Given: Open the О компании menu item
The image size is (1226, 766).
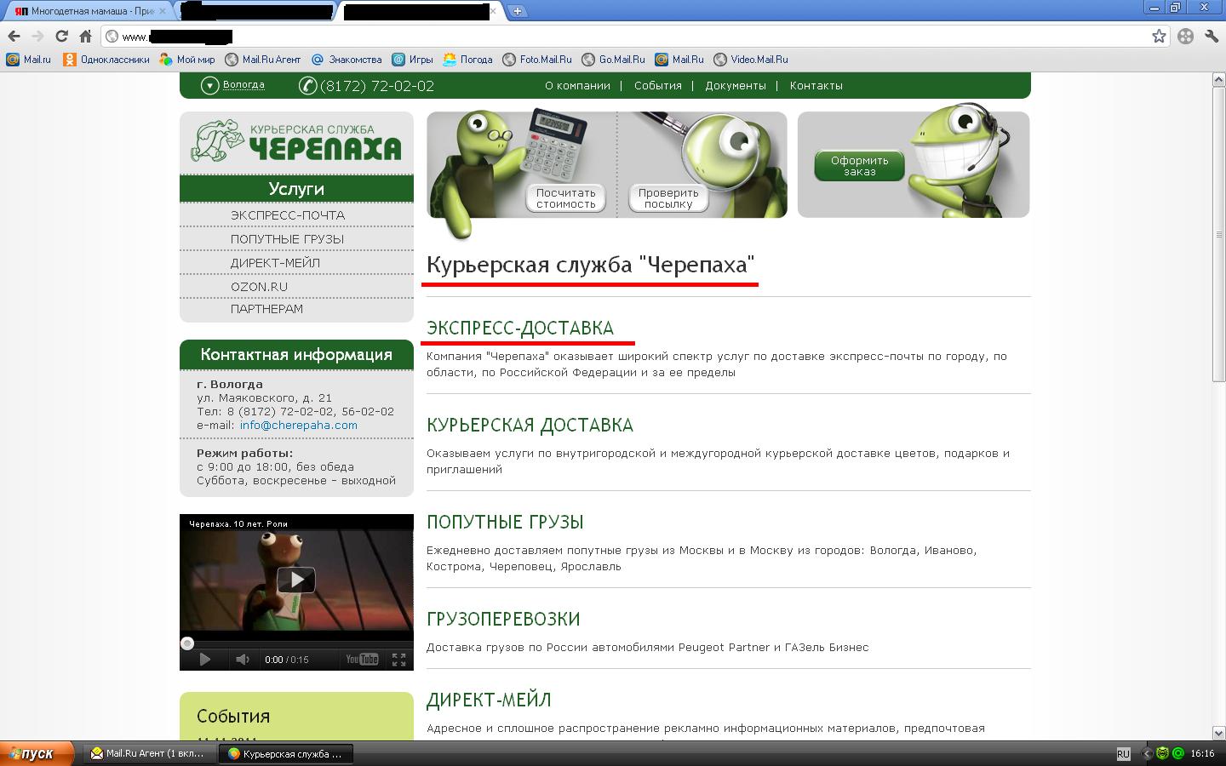Looking at the screenshot, I should (x=577, y=86).
